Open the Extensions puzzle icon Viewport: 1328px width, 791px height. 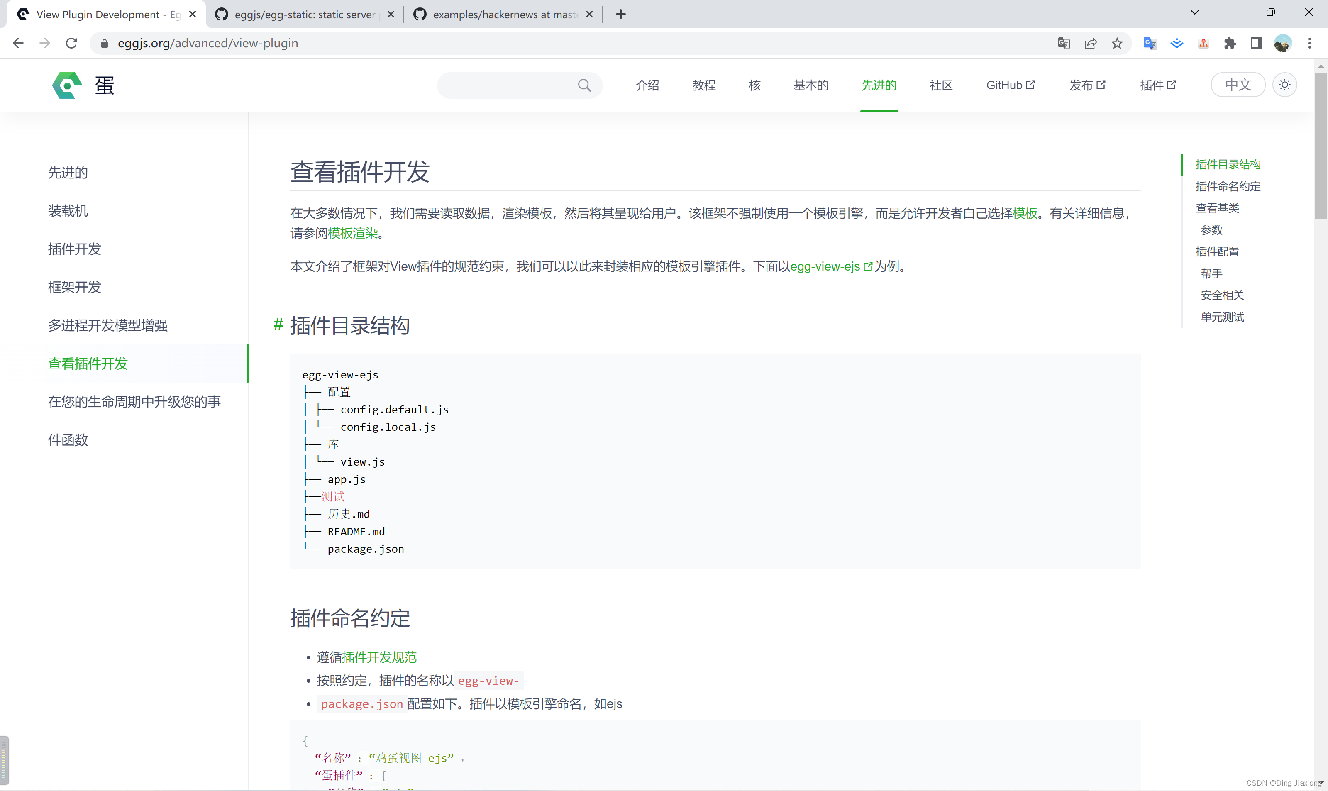(1230, 43)
